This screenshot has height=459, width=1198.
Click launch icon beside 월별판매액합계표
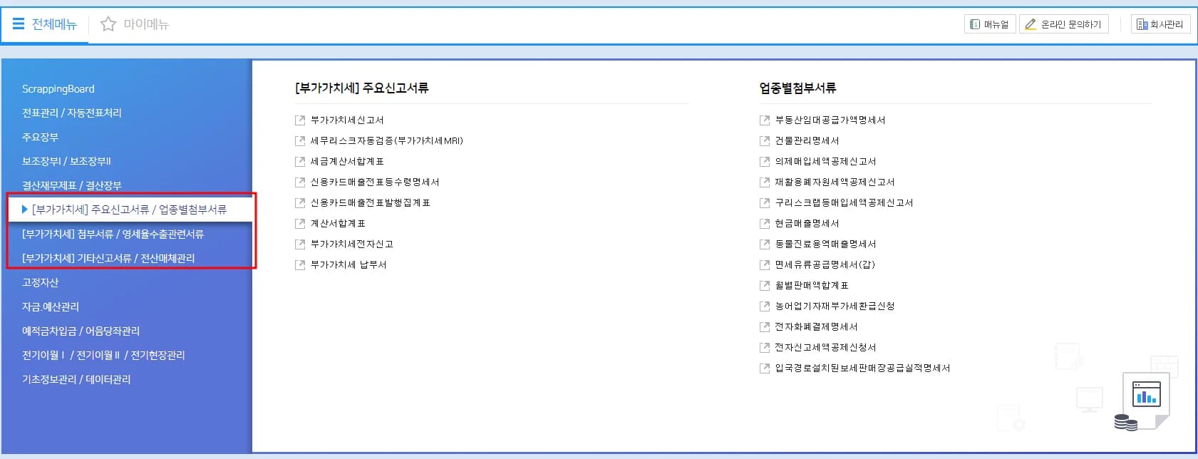point(765,286)
